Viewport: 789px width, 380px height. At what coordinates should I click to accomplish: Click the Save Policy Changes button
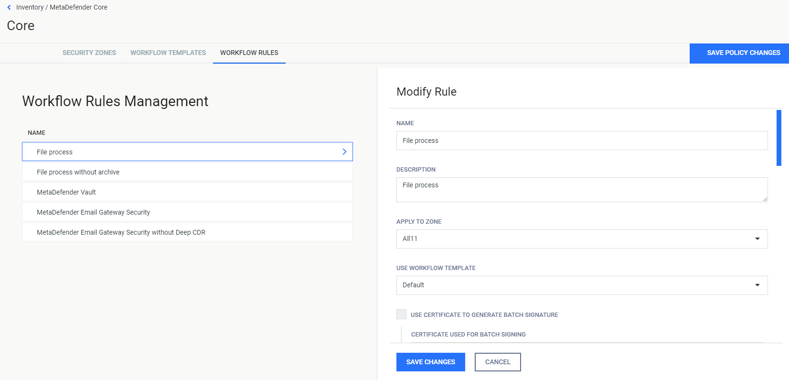[x=739, y=53]
